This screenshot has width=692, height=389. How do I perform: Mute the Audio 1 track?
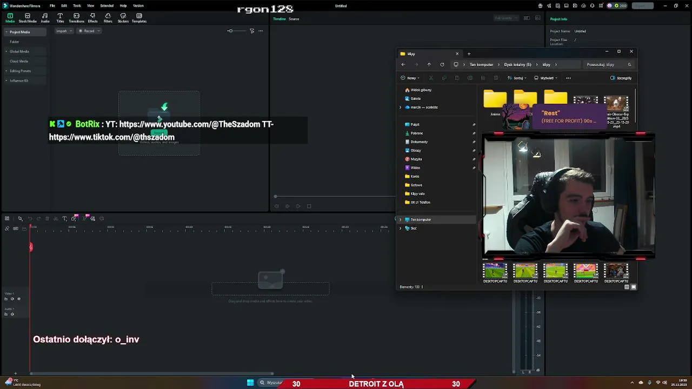12,314
